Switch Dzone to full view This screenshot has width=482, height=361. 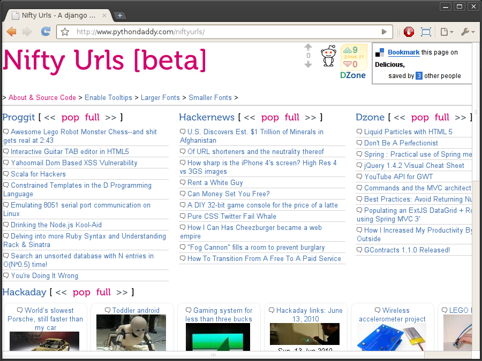coord(442,117)
